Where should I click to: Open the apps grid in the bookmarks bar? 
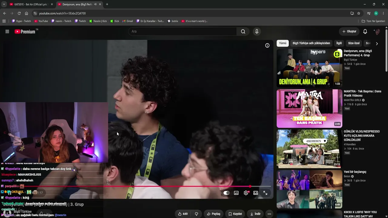(4, 21)
